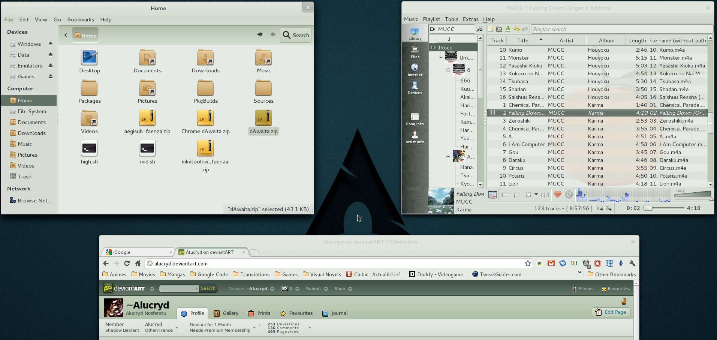
Task: Open the repeat mode menu in the status bar
Action: (600, 208)
